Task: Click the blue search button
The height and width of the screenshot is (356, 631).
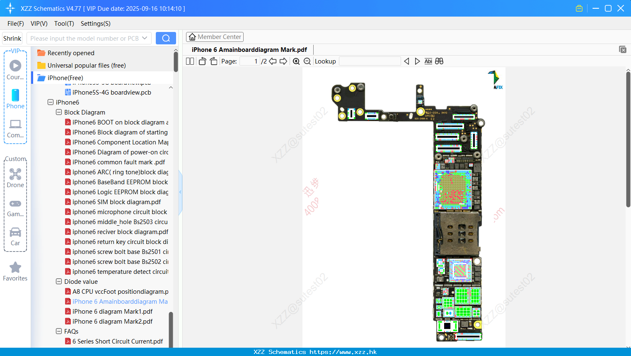Action: pyautogui.click(x=166, y=38)
